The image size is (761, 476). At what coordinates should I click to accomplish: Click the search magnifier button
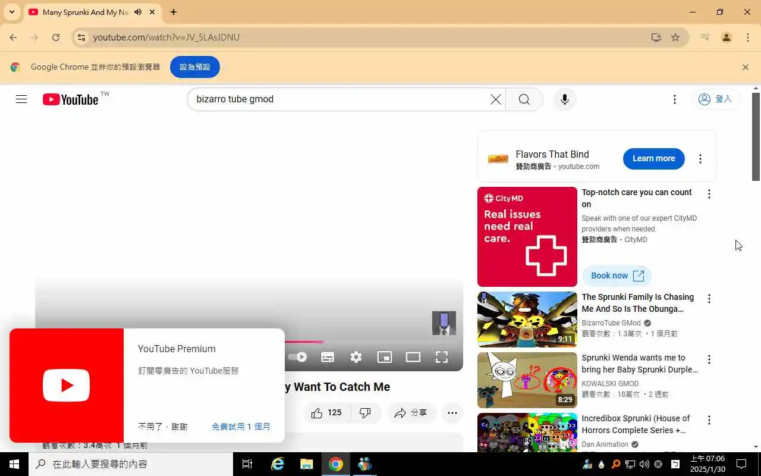[524, 99]
